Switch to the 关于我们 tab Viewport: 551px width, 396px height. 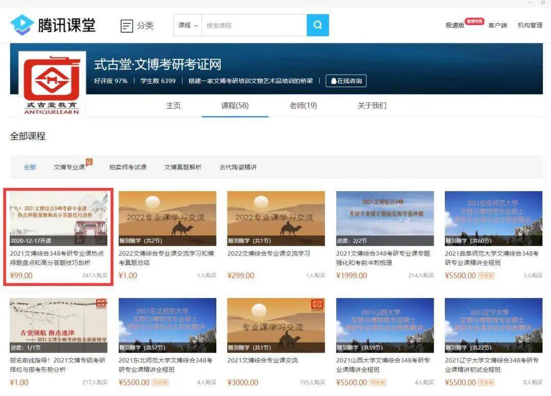[x=372, y=106]
